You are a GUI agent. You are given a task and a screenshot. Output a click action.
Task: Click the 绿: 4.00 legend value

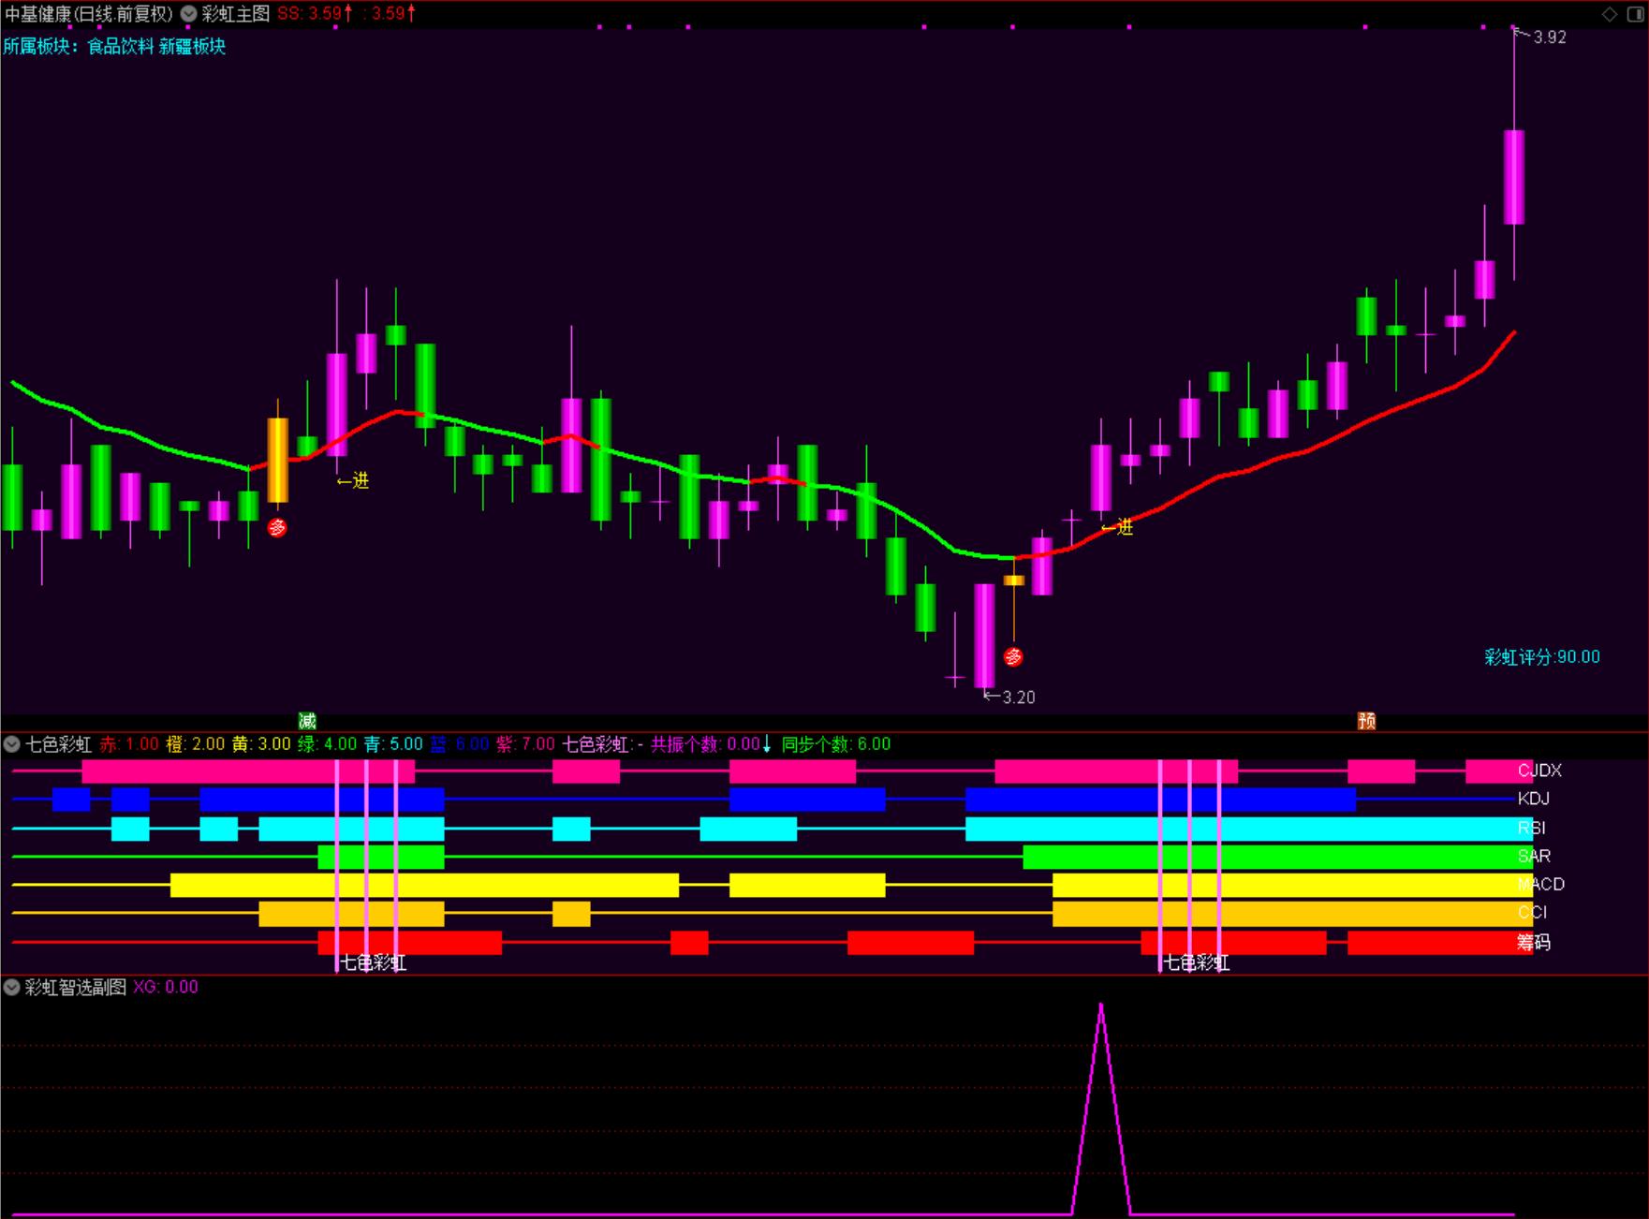click(328, 744)
